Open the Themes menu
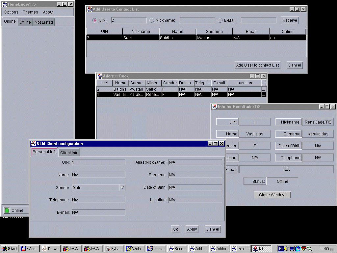The height and width of the screenshot is (253, 337). (x=31, y=12)
